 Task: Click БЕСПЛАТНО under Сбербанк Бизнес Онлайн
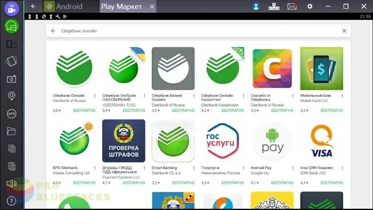click(x=183, y=110)
